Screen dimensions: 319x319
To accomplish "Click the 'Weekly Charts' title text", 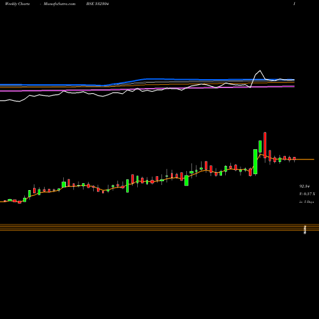I will tap(17, 4).
